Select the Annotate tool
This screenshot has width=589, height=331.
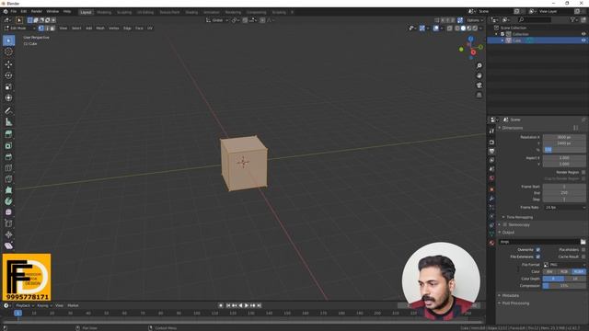(x=8, y=110)
